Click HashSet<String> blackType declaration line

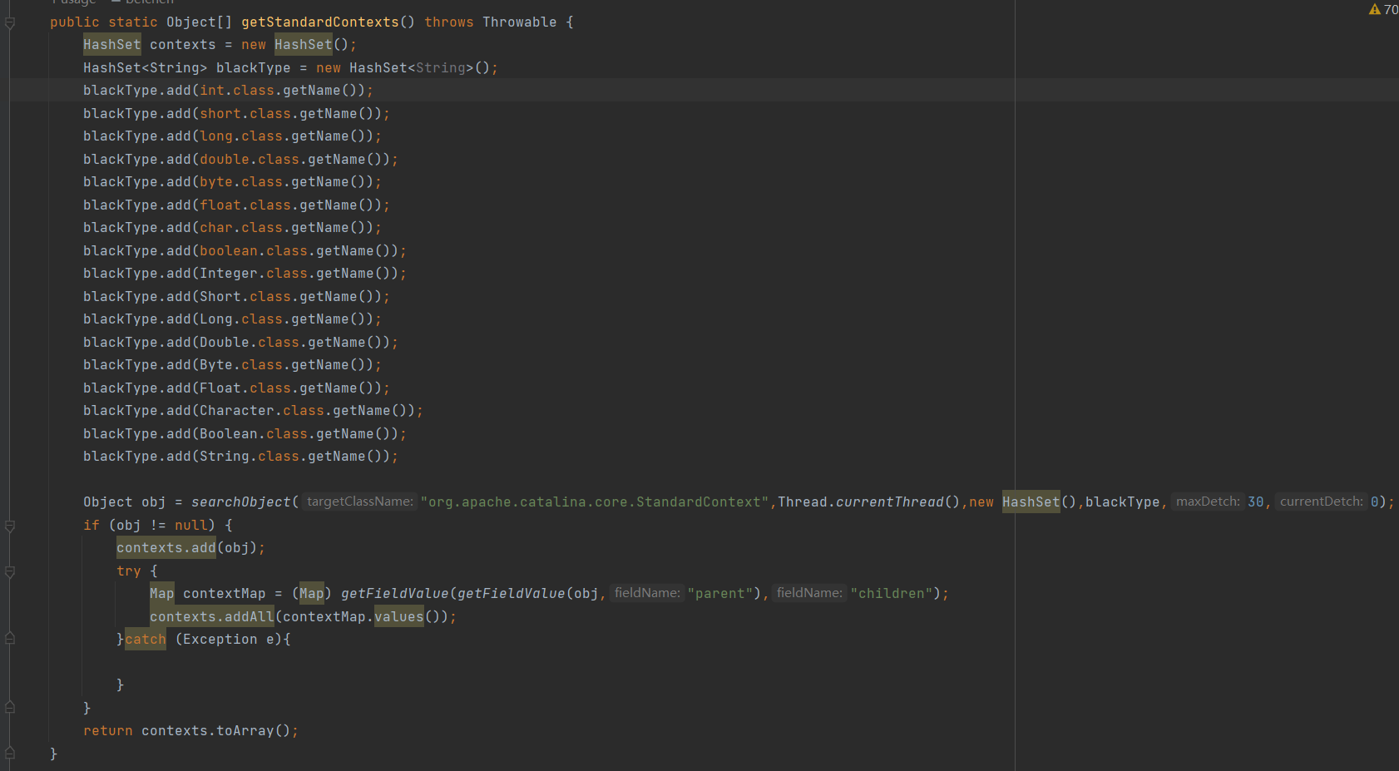tap(290, 68)
